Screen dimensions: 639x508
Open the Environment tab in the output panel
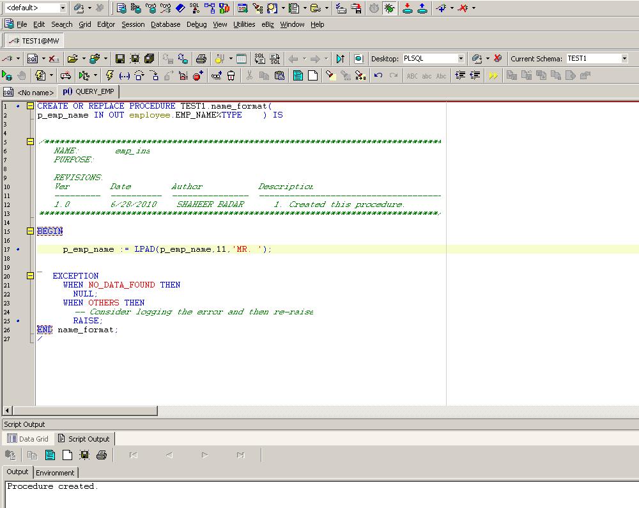(x=56, y=473)
